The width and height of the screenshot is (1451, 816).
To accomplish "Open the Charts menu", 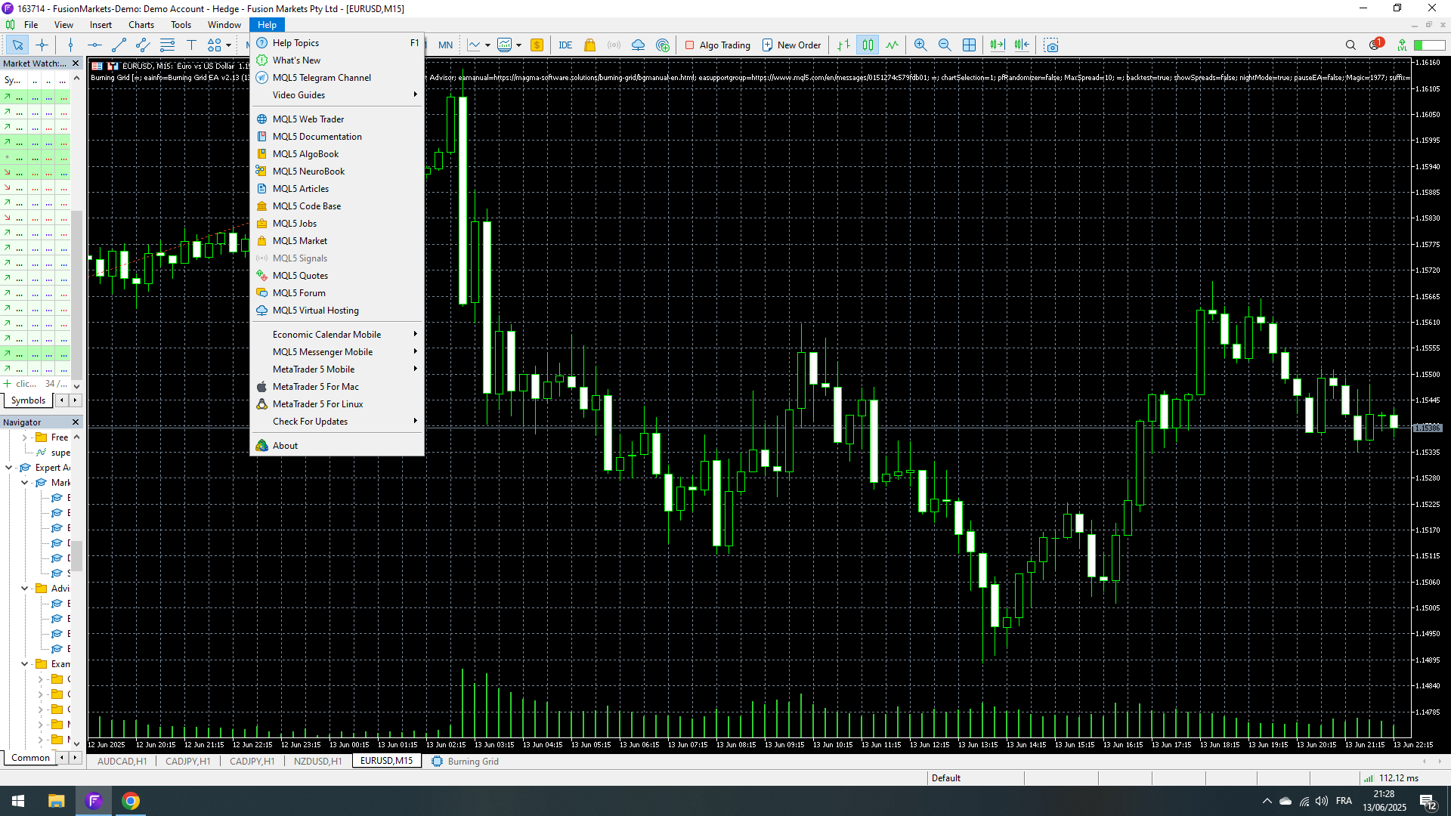I will pos(141,25).
